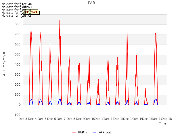Viewport: 184px width, 138px height.
Task: Click the Dec 18 x-axis label
Action: point(167,119)
